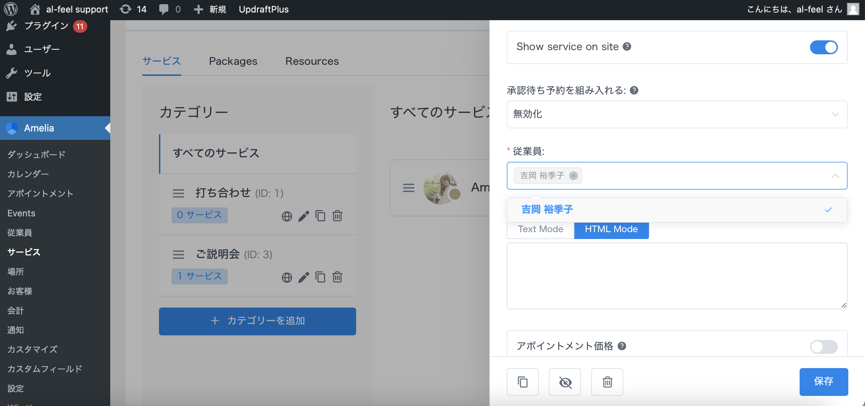
Task: Click the hide service eye icon
Action: click(x=565, y=382)
